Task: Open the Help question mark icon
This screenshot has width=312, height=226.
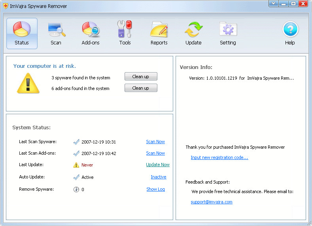Action: click(x=290, y=33)
